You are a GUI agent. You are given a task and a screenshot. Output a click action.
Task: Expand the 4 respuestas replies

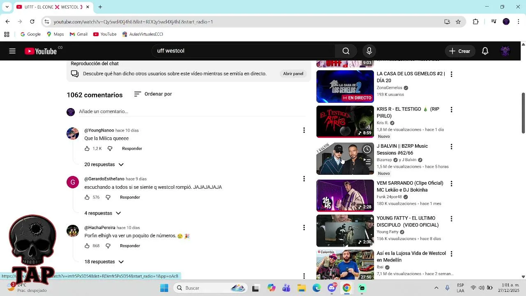point(102,213)
